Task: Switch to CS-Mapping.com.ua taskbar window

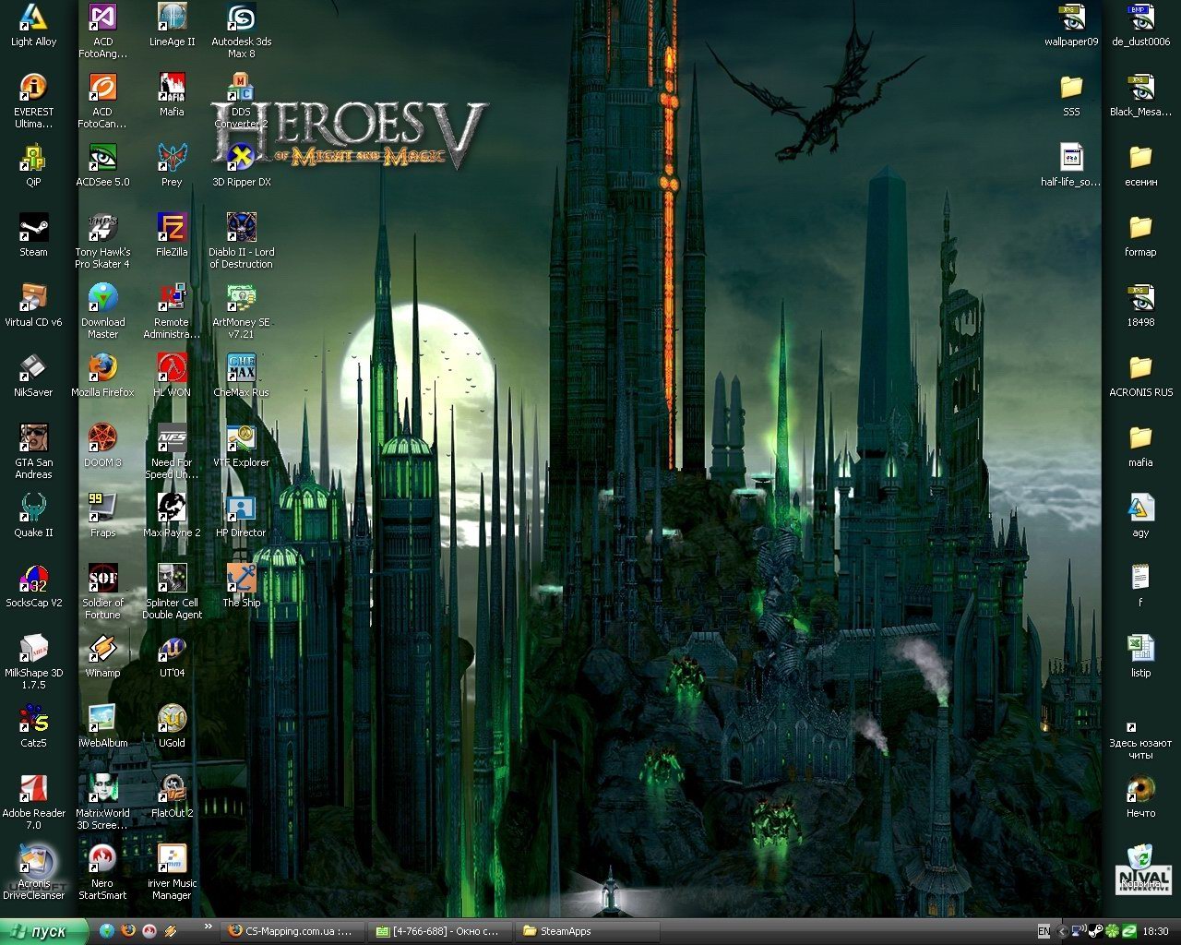Action: click(291, 931)
